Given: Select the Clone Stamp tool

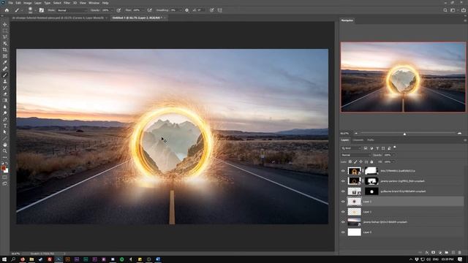Looking at the screenshot, I should click(5, 81).
